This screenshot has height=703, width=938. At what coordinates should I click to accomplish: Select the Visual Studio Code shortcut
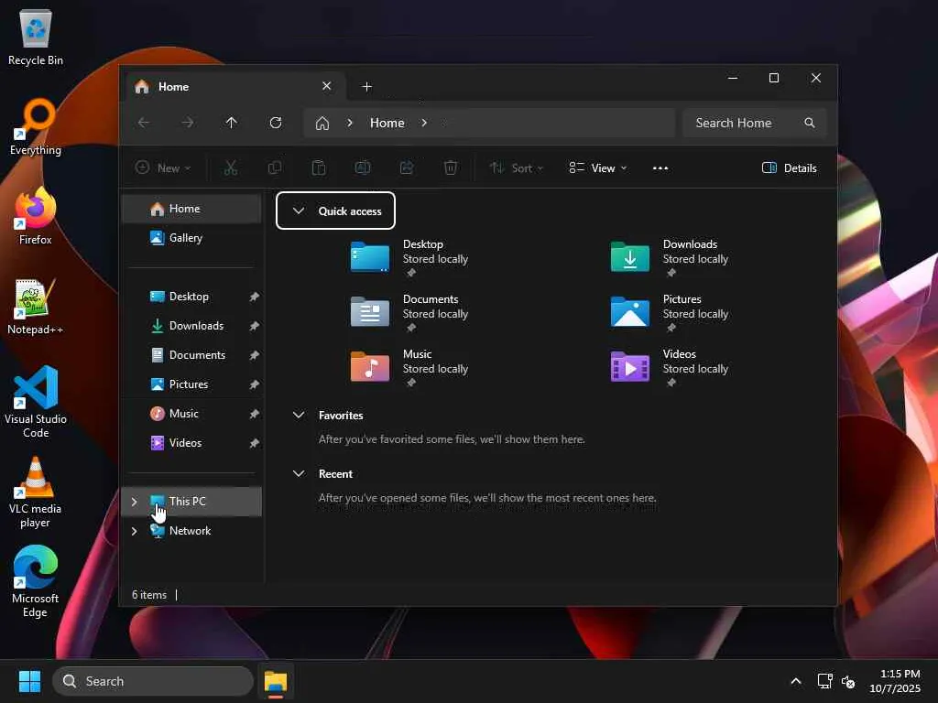point(36,402)
